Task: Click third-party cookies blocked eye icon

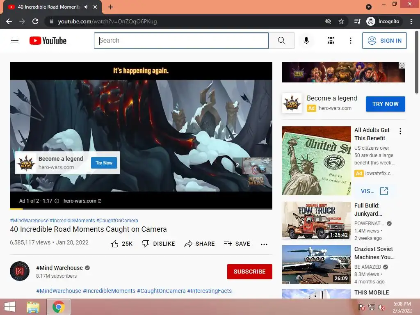Action: point(328,21)
